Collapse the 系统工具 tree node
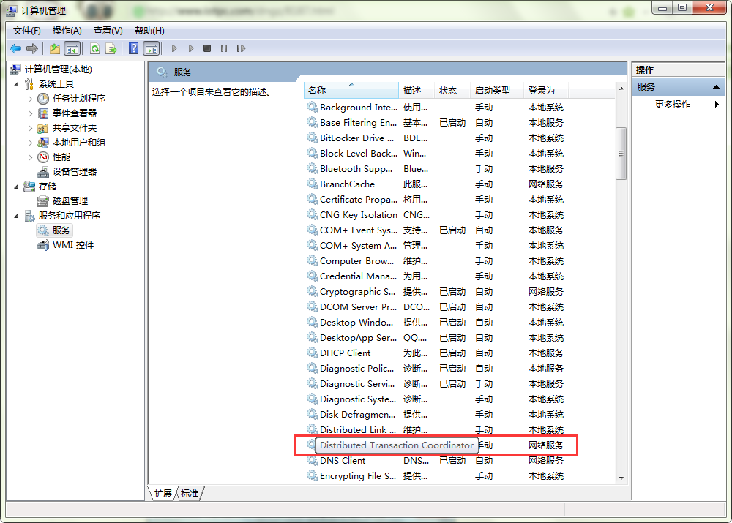732x523 pixels. coord(17,84)
